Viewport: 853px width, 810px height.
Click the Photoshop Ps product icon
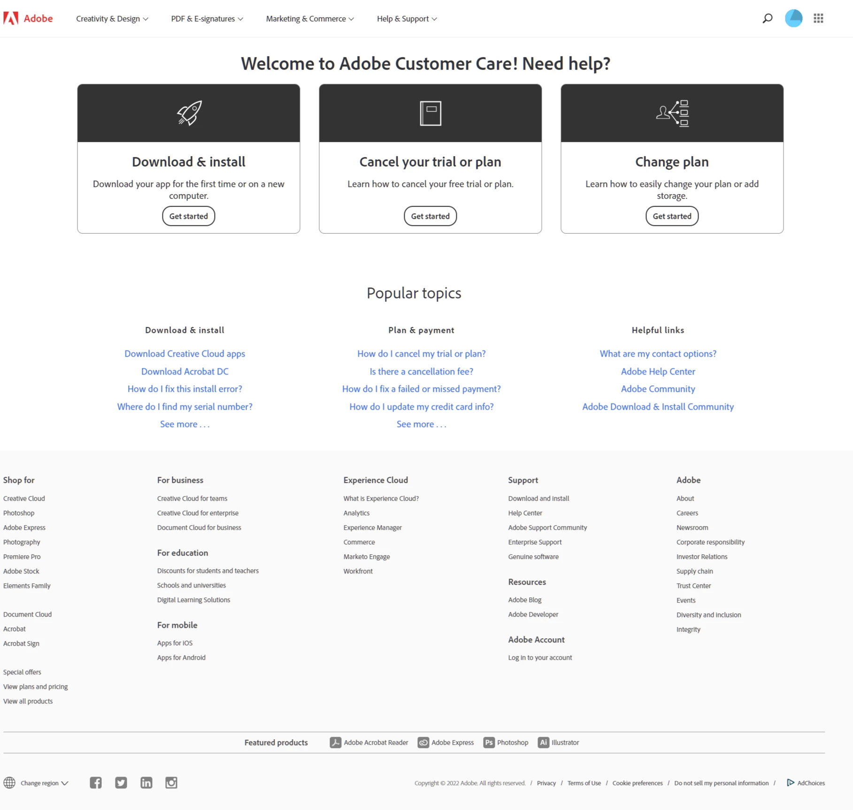coord(489,742)
